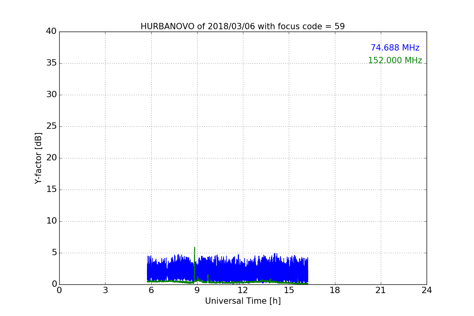Click the x-axis tick label 18

(335, 290)
